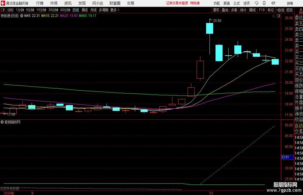Open the customer service headset icon

[257, 3]
